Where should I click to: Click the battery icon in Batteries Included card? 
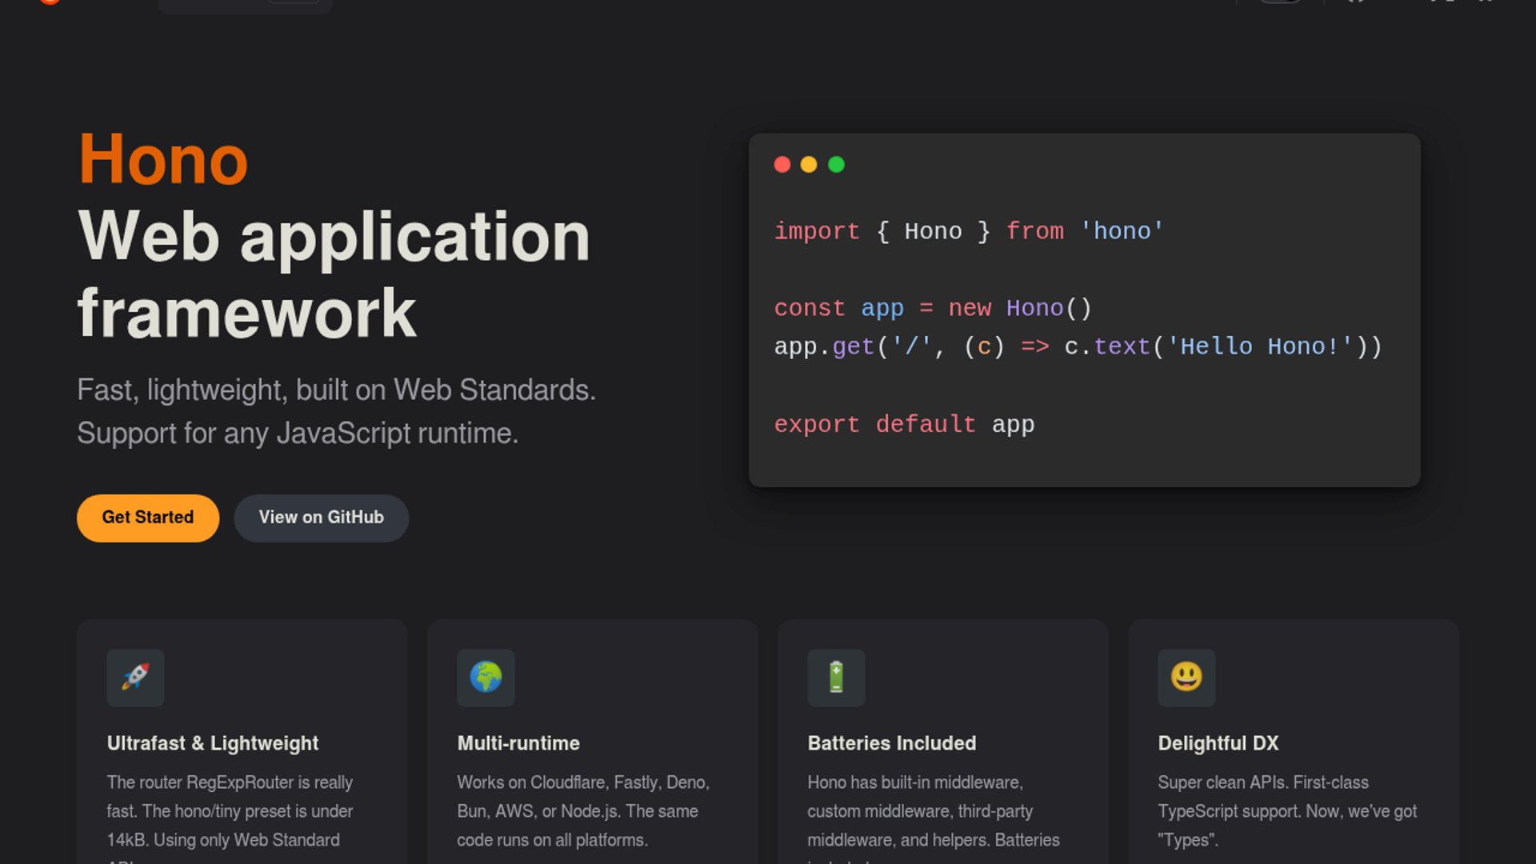[x=836, y=678]
